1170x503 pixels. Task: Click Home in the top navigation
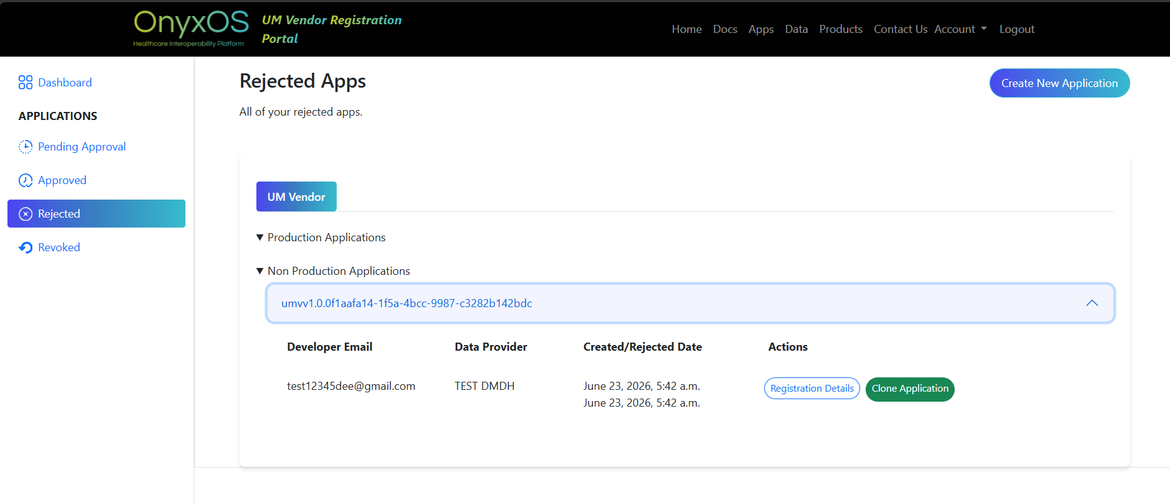coord(686,29)
